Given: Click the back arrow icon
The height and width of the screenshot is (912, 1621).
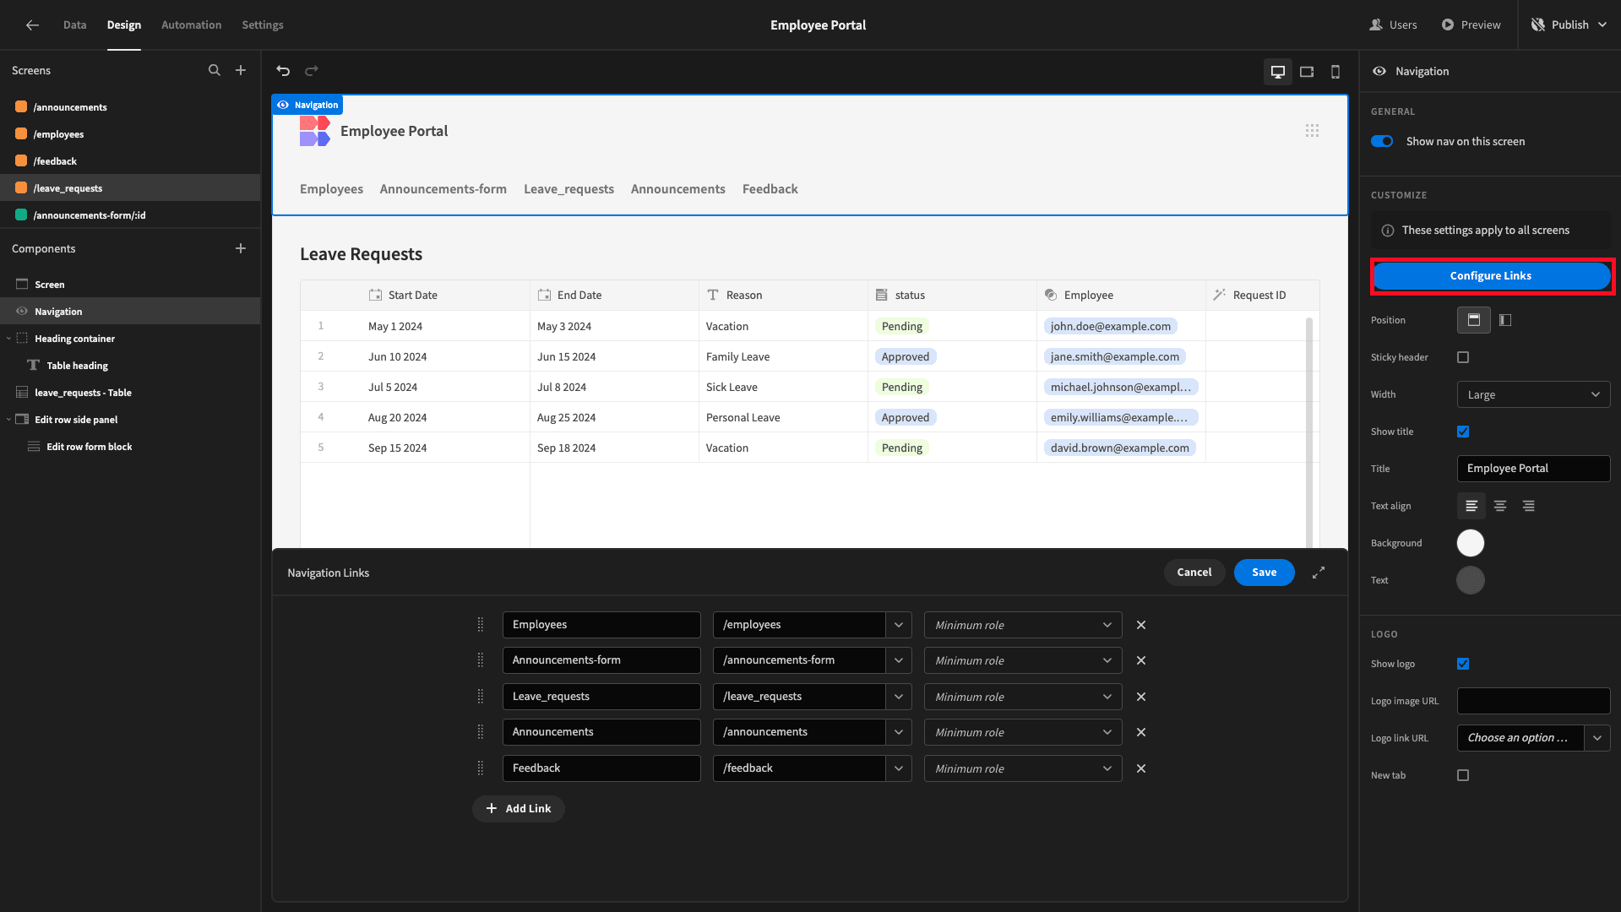Looking at the screenshot, I should [32, 24].
